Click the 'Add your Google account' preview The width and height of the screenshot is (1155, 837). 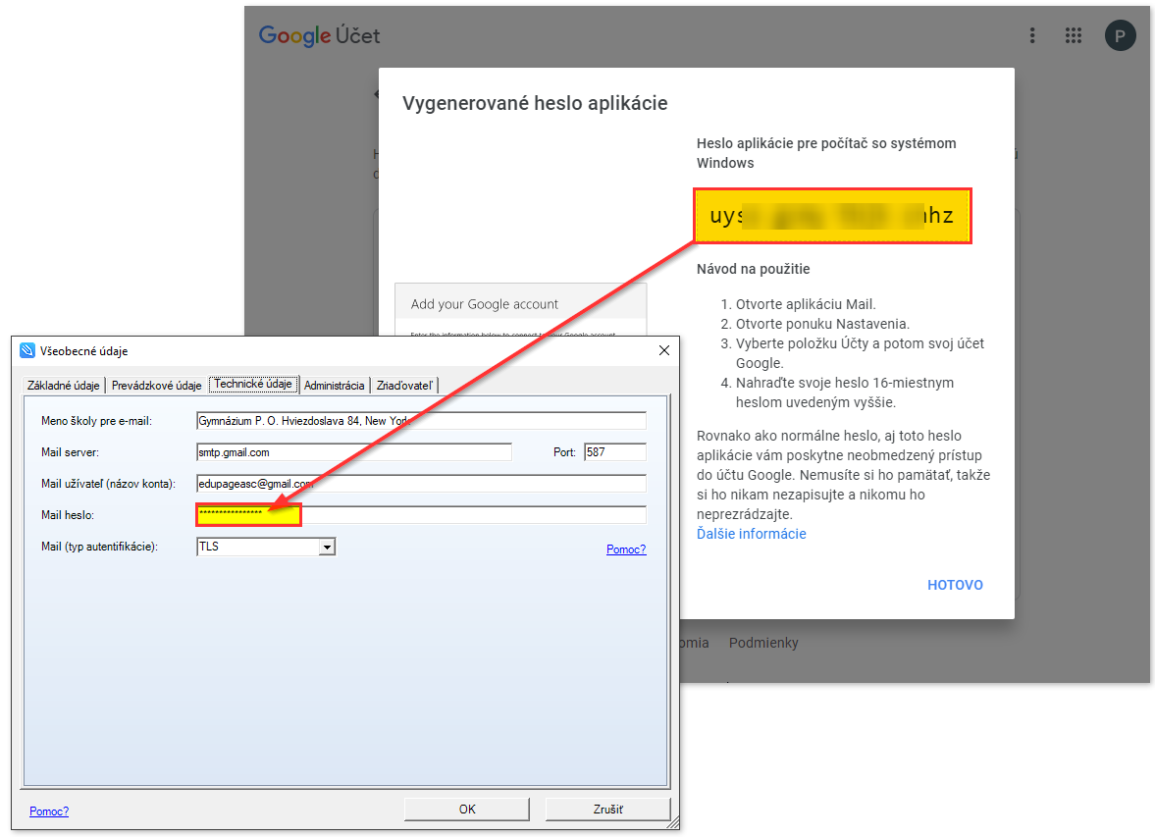coord(521,309)
